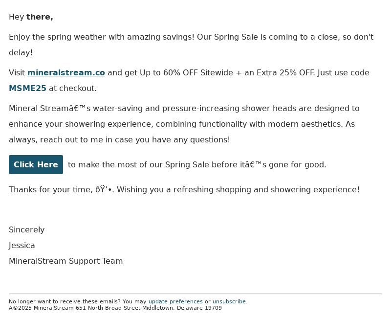Image resolution: width=391 pixels, height=320 pixels.
Task: Click the name Jessica in the signature
Action: click(x=22, y=245)
